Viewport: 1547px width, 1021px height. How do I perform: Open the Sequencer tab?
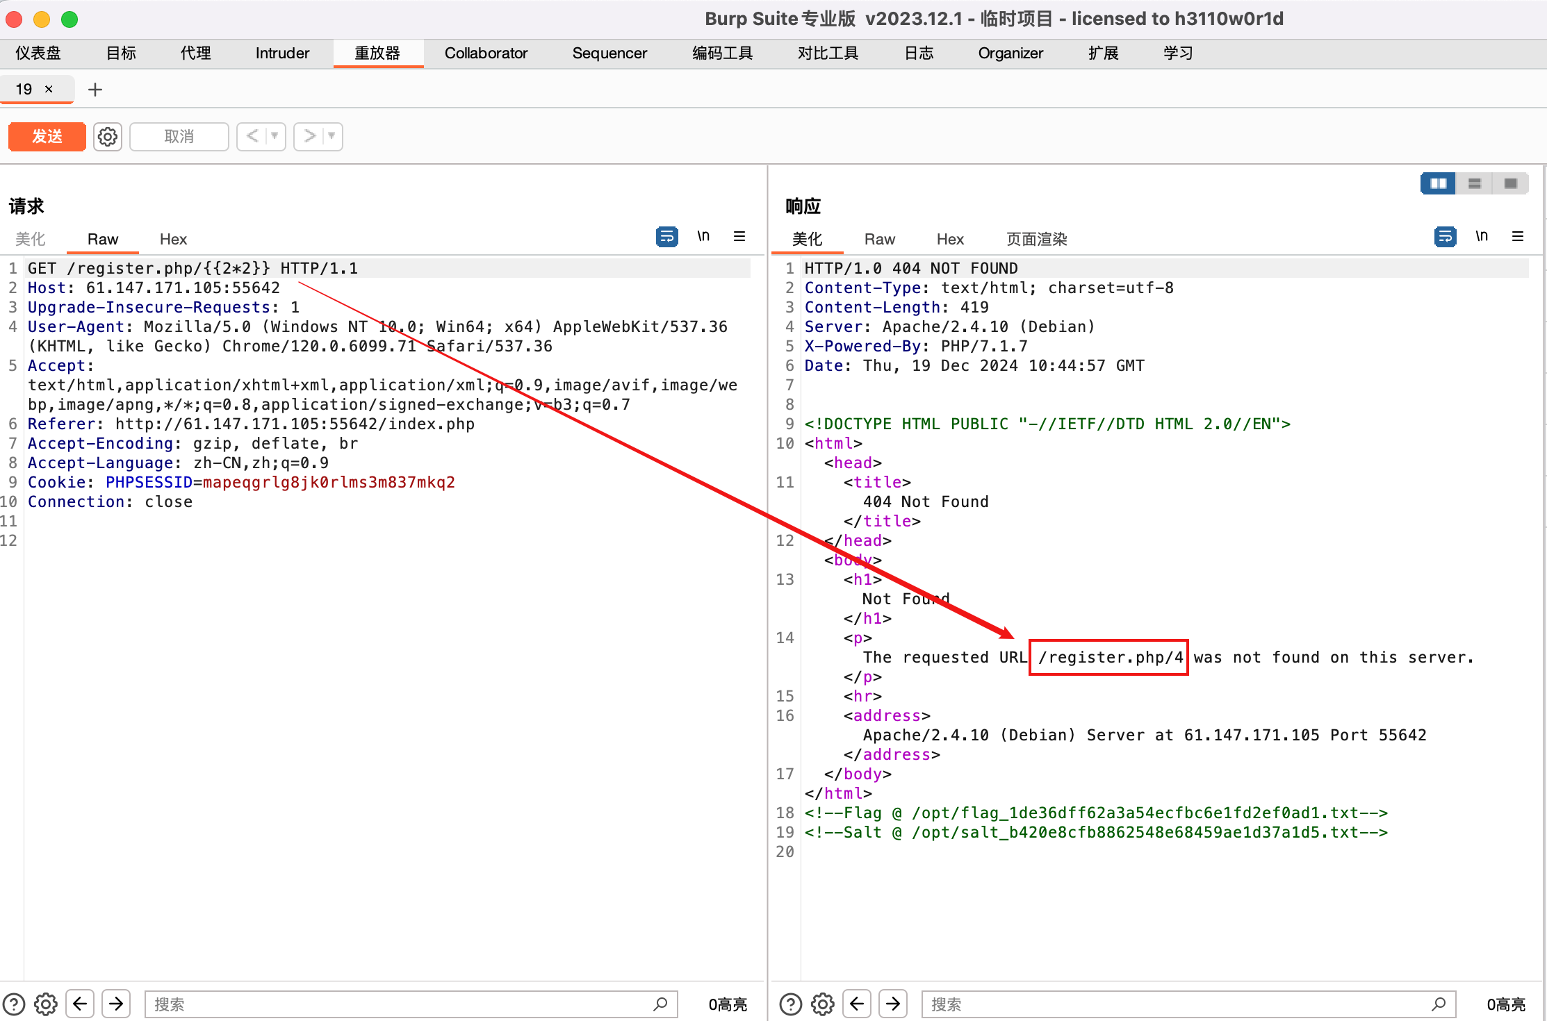(x=609, y=53)
